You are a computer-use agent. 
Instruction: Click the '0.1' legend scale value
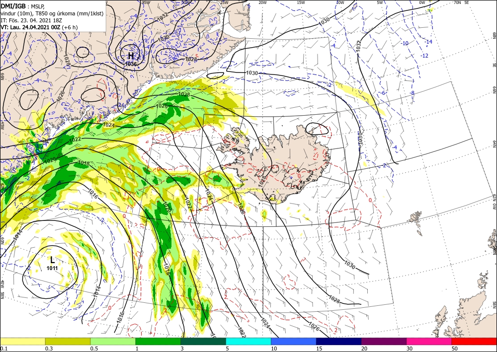coord(3,349)
